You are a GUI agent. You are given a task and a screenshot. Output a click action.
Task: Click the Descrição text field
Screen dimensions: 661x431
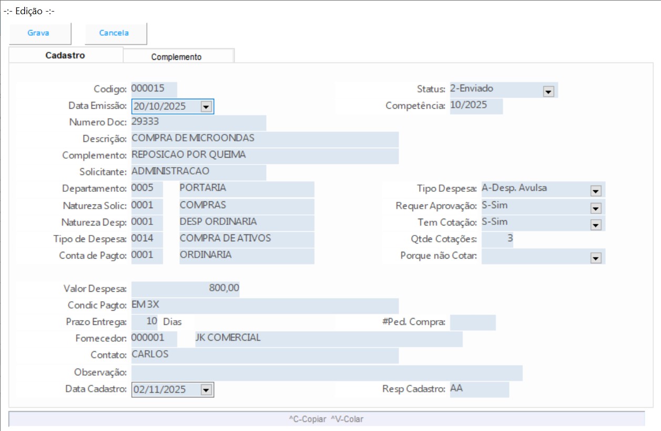[265, 139]
